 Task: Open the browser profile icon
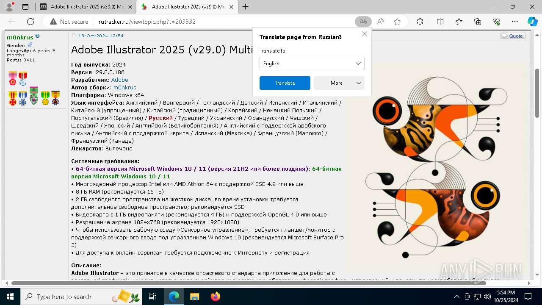click(x=9, y=7)
